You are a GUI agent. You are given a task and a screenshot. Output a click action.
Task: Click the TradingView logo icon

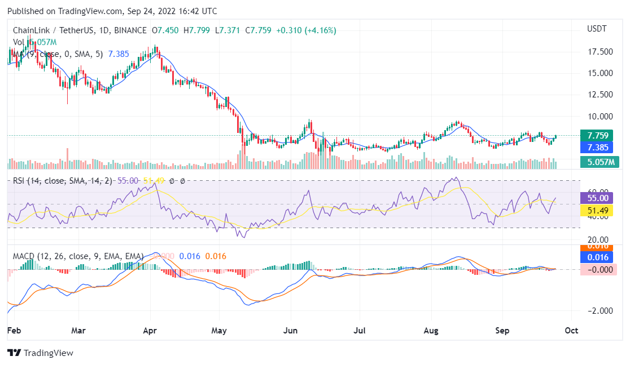14,353
